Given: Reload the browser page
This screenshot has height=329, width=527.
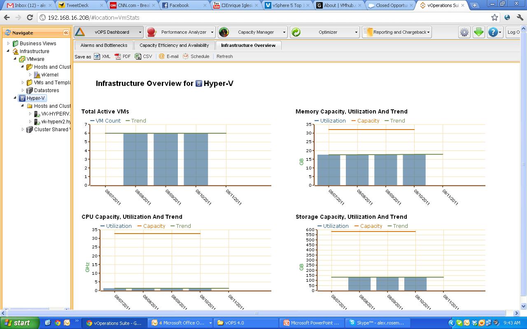Looking at the screenshot, I should 30,17.
